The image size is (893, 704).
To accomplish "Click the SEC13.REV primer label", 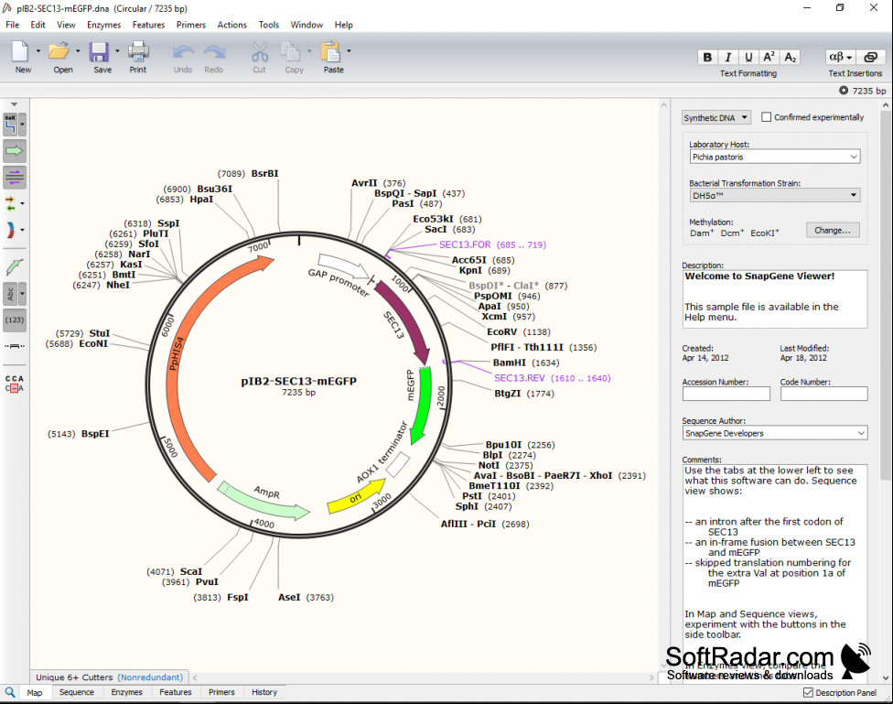I will pos(552,378).
